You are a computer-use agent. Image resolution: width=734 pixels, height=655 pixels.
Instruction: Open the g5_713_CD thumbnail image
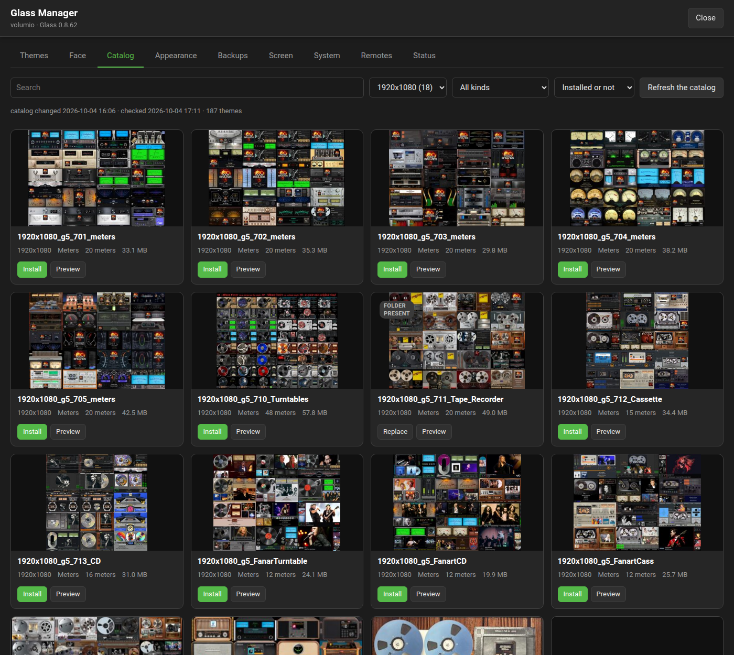(97, 503)
